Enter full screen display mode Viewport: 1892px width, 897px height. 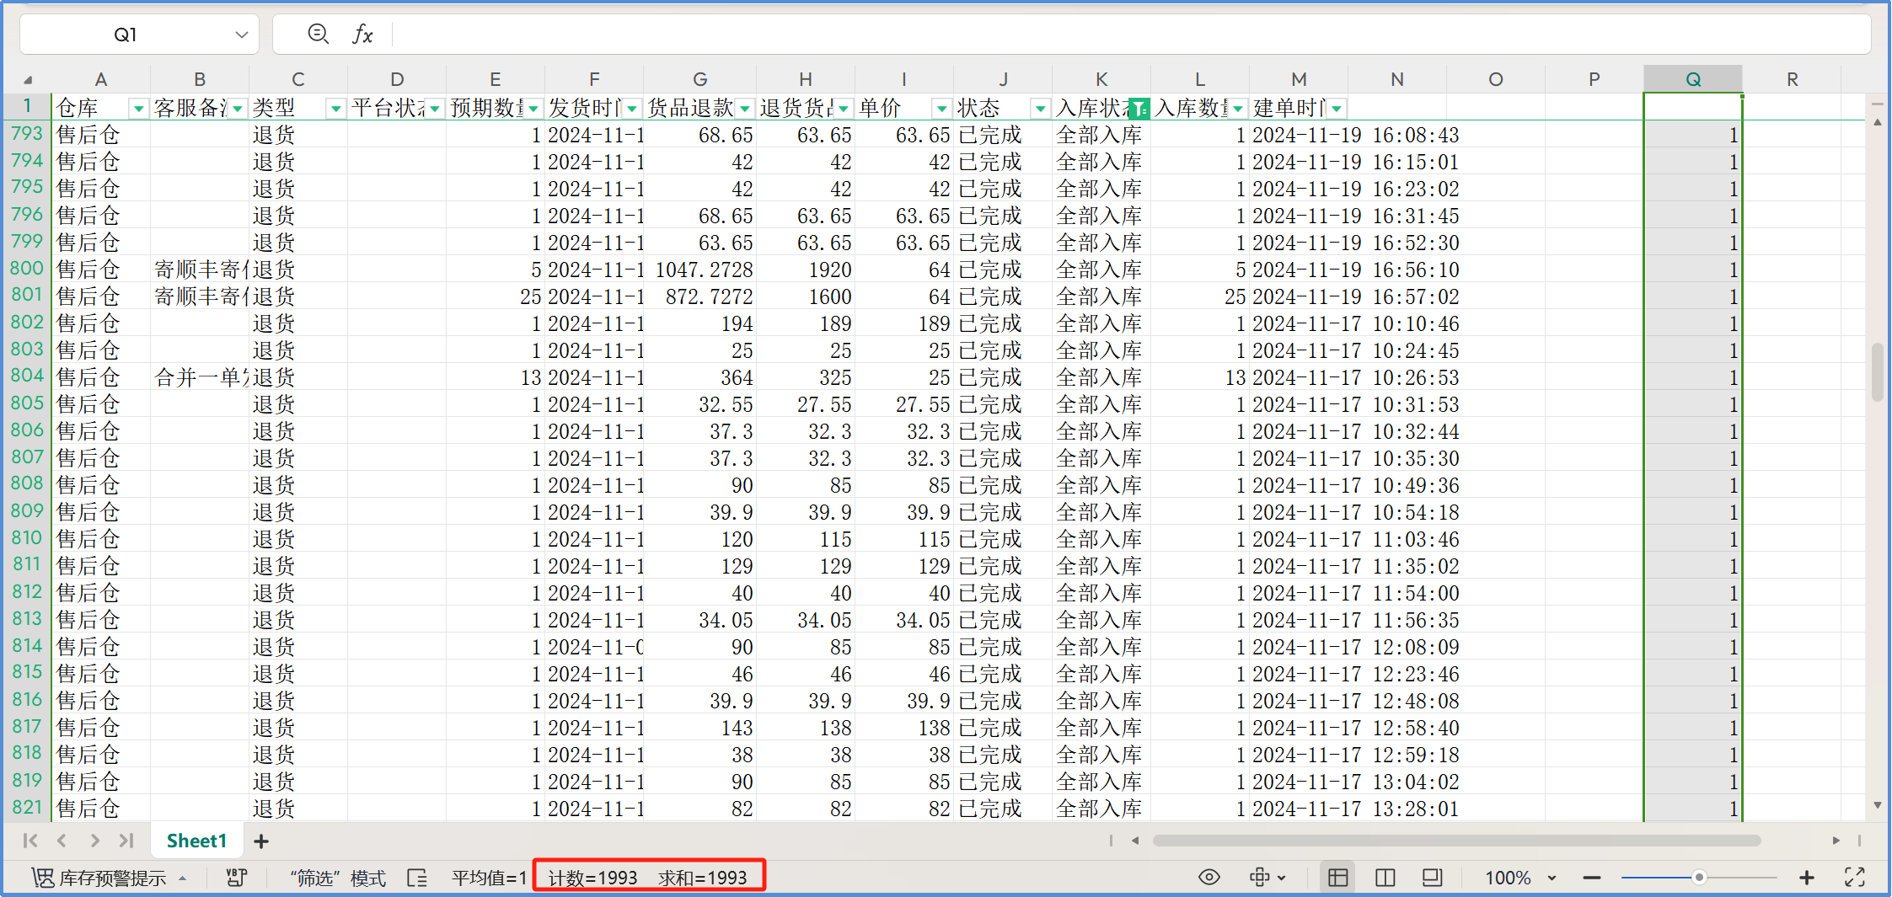[1855, 878]
